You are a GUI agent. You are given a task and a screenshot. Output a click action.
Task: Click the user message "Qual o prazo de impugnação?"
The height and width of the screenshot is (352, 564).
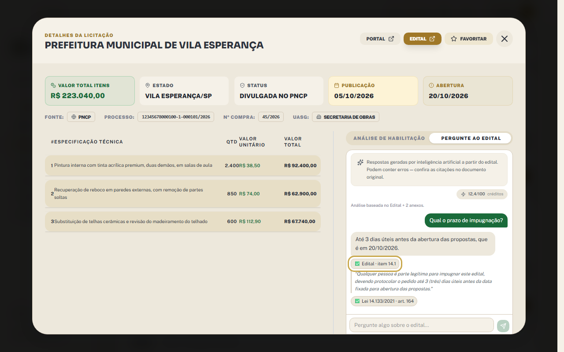(466, 220)
